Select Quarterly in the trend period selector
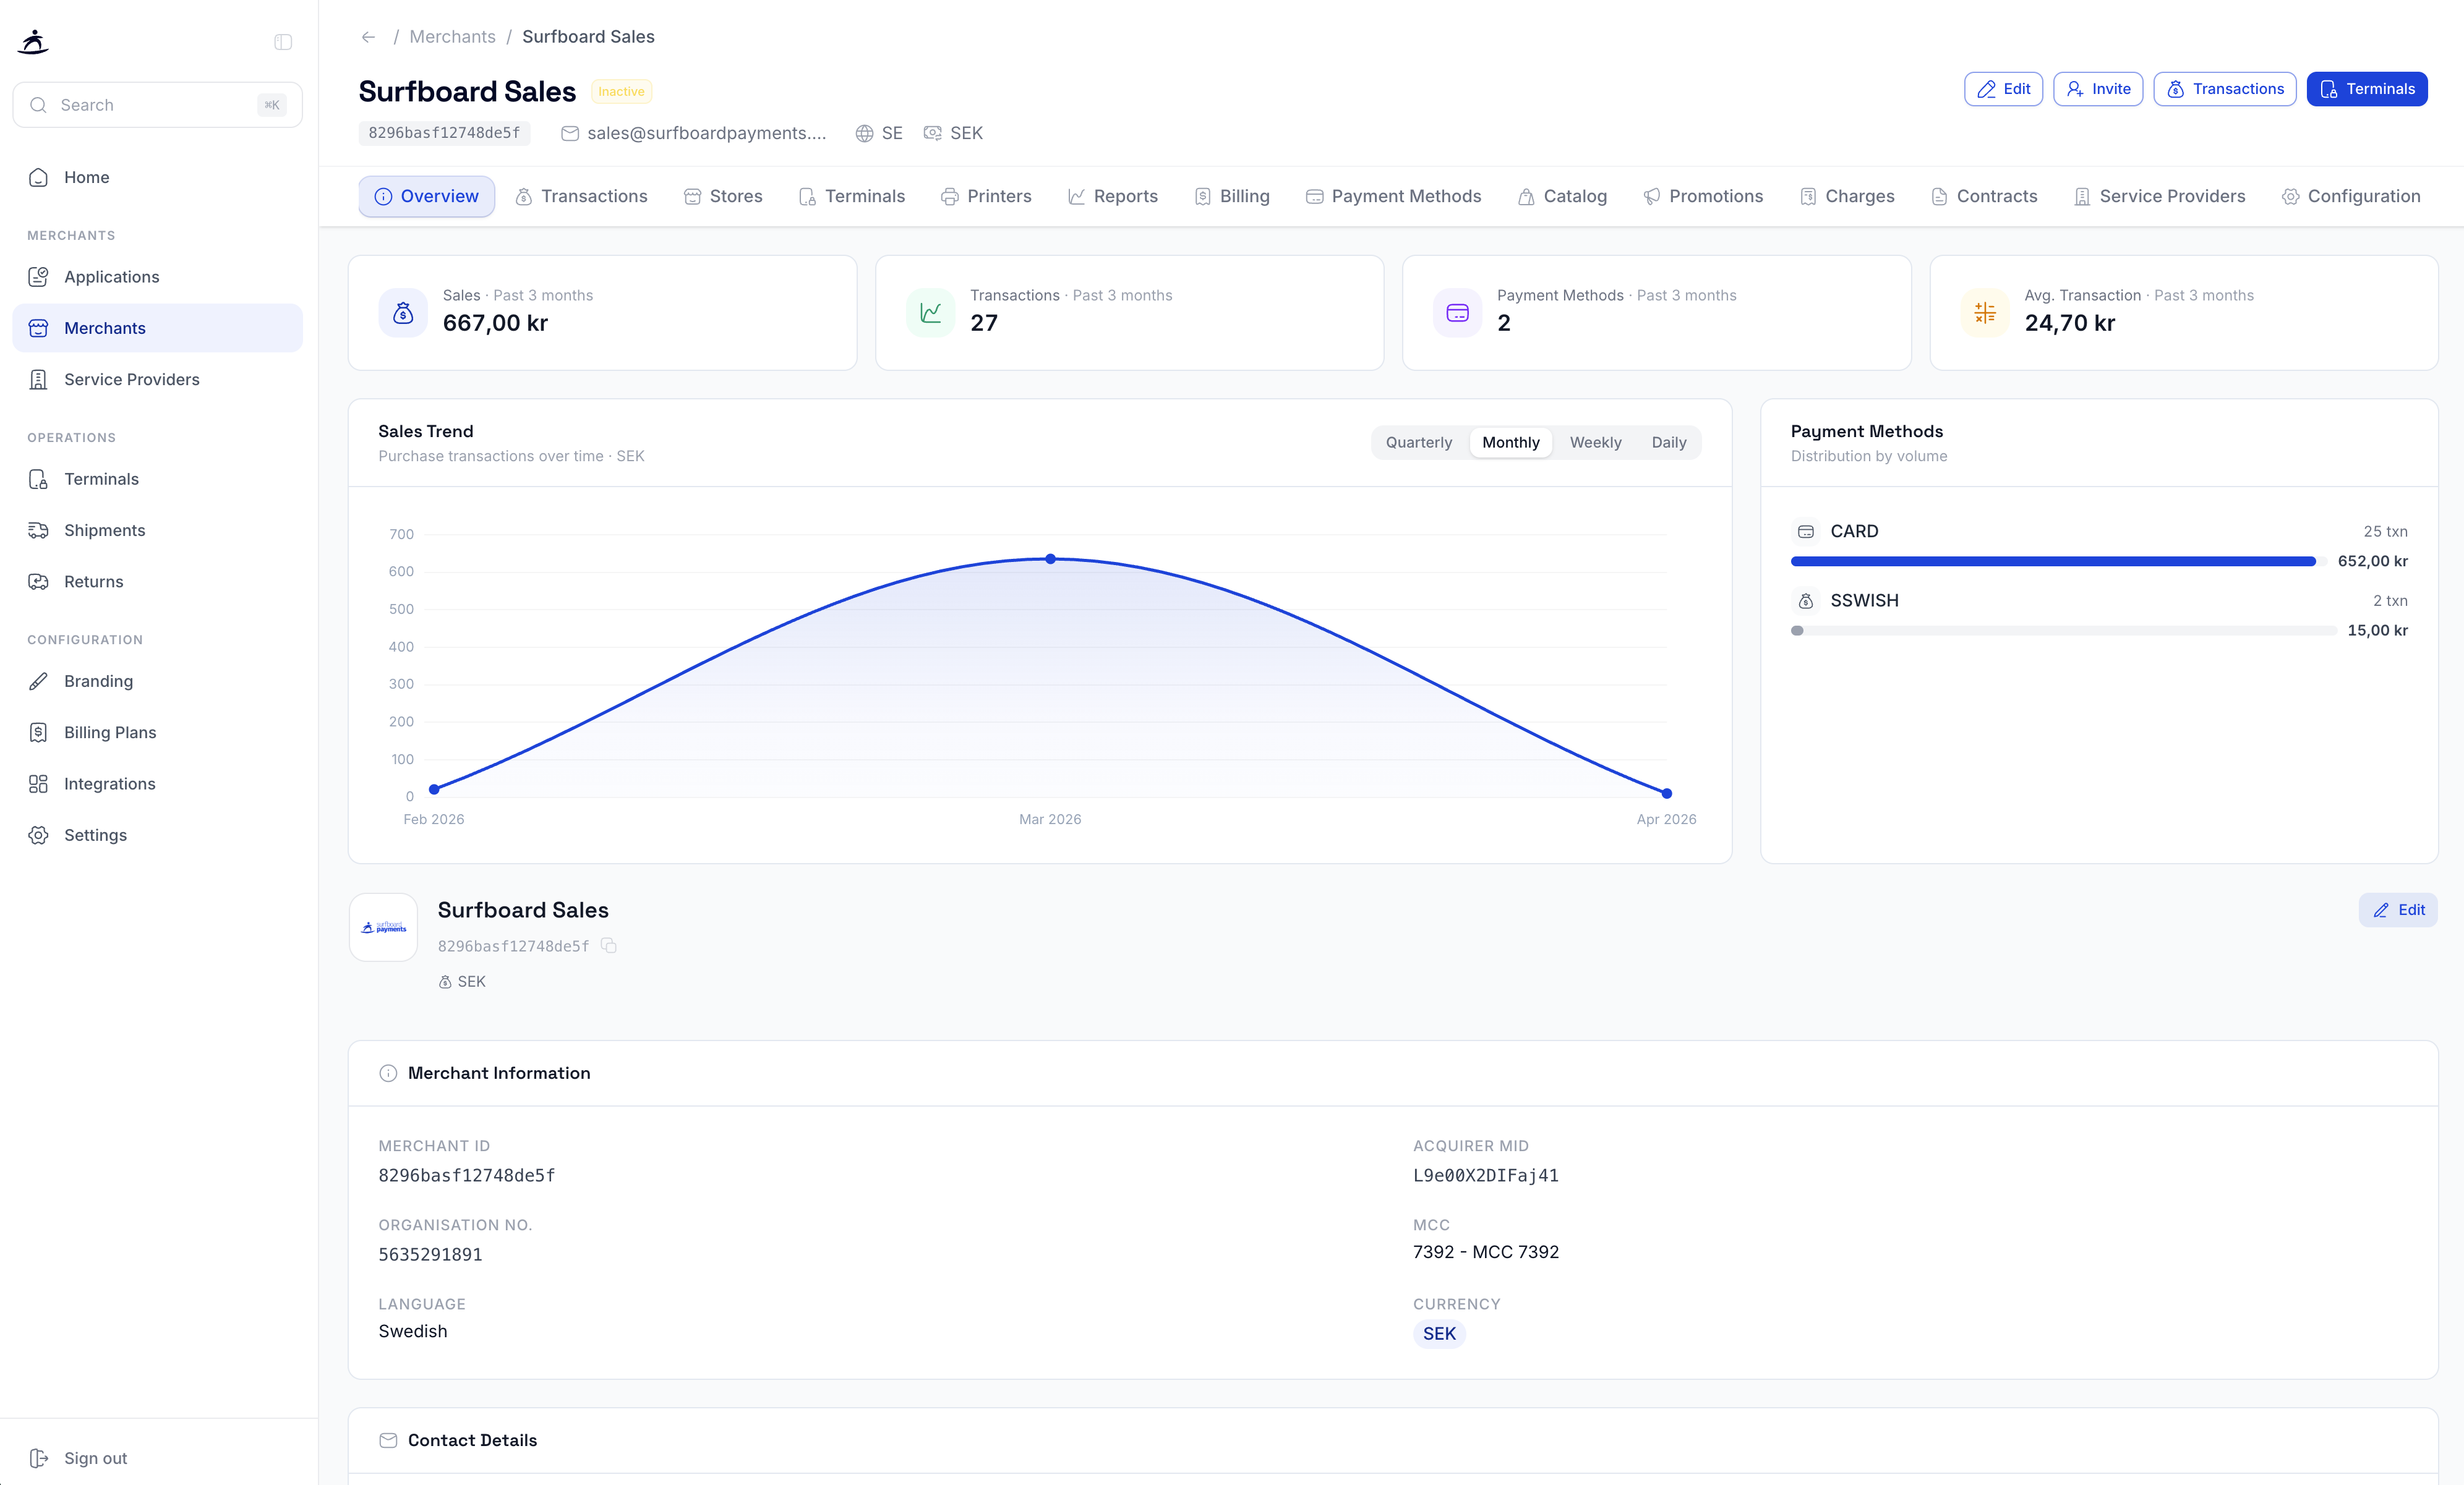2464x1485 pixels. [x=1418, y=441]
